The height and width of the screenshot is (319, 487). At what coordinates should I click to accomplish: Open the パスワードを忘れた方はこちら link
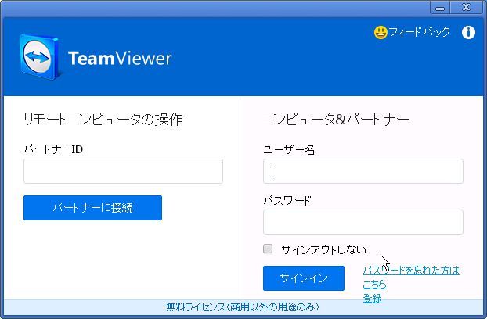[x=411, y=277]
